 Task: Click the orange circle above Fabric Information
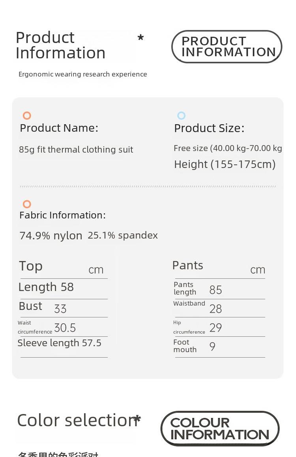tap(27, 204)
